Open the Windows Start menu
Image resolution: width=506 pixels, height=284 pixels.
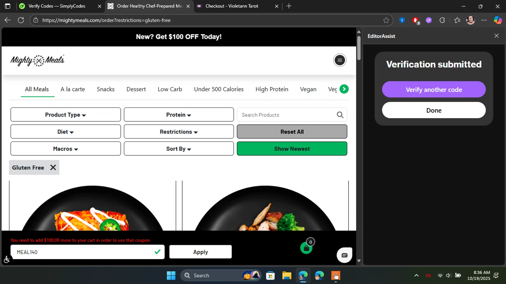[171, 276]
